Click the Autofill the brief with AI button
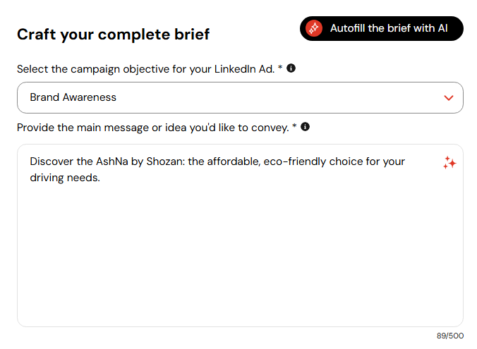 pyautogui.click(x=382, y=29)
